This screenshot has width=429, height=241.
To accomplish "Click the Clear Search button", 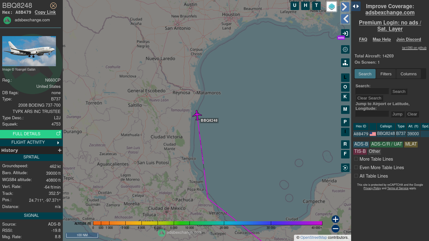I will click(x=369, y=98).
